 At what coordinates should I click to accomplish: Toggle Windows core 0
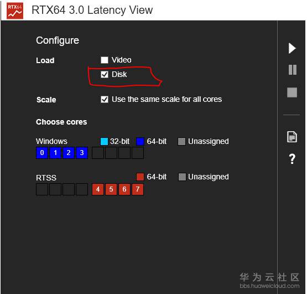coord(42,153)
